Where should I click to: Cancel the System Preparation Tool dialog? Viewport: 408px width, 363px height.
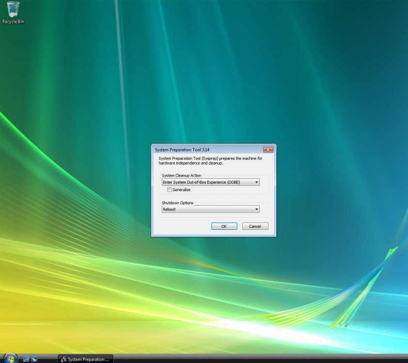click(255, 227)
